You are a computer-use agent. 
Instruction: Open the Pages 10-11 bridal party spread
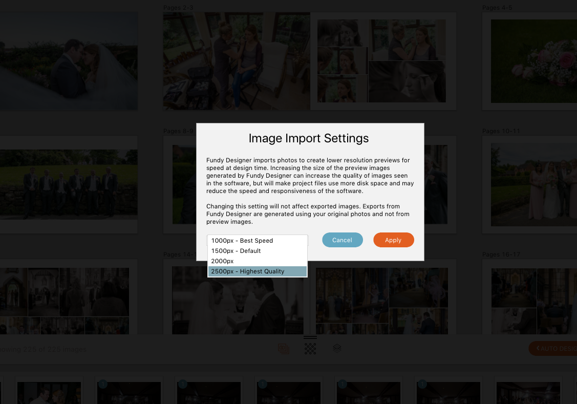point(529,184)
